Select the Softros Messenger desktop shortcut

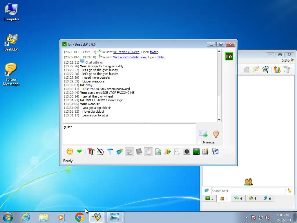click(x=11, y=74)
